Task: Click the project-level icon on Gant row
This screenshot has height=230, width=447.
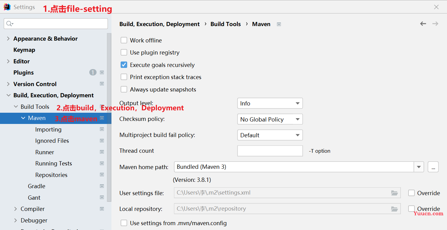Action: pyautogui.click(x=102, y=197)
